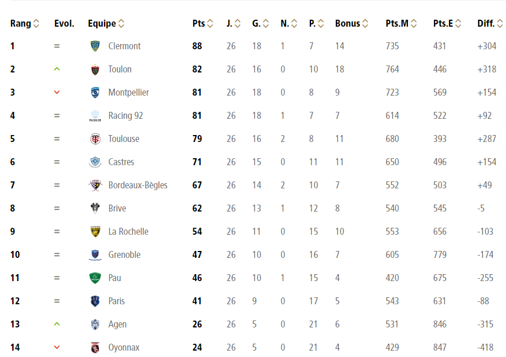Open the Brive team page
The height and width of the screenshot is (357, 506).
117,208
